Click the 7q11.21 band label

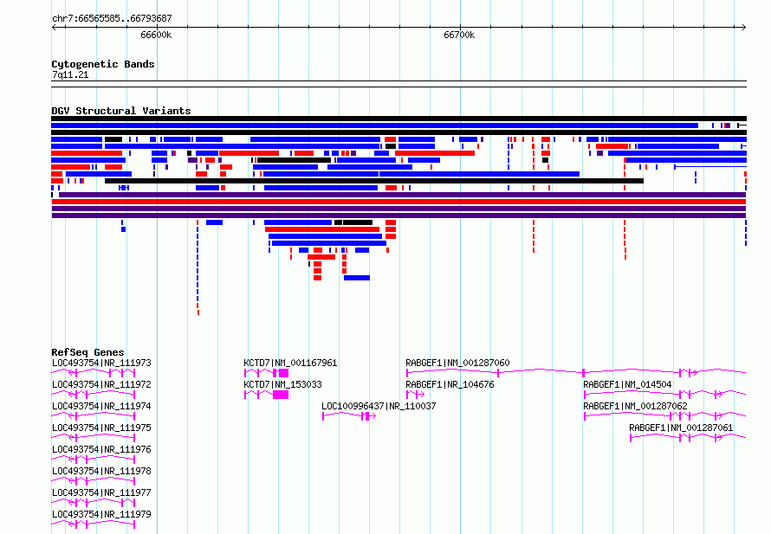(x=70, y=74)
